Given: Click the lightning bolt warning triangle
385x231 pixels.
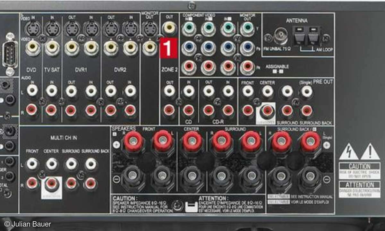Looking at the screenshot, I should 348,152.
